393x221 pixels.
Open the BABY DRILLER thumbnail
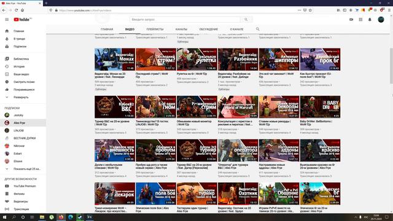click(x=321, y=107)
